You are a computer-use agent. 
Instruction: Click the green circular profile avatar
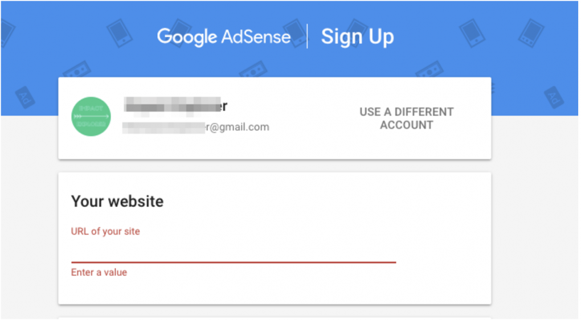pos(91,116)
